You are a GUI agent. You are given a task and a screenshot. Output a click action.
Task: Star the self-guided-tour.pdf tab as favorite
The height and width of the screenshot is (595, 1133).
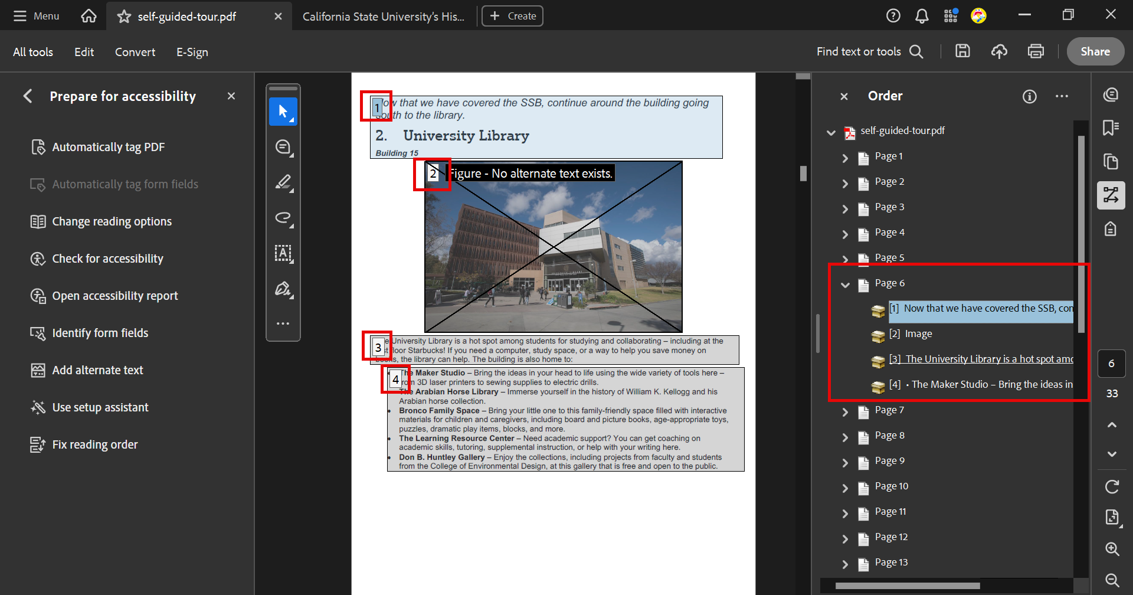(124, 17)
